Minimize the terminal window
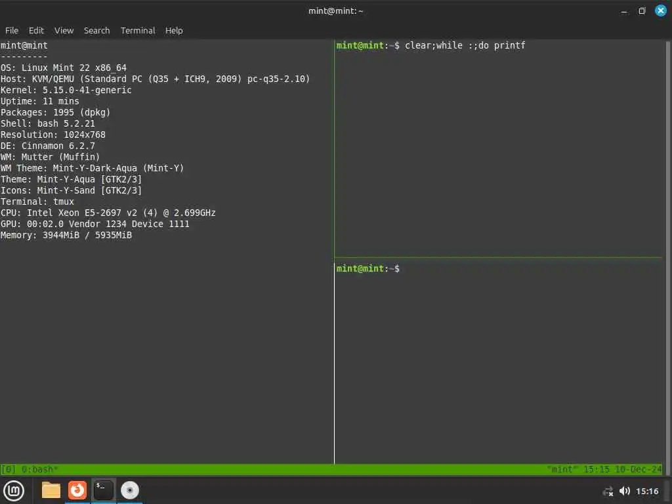 tap(624, 11)
